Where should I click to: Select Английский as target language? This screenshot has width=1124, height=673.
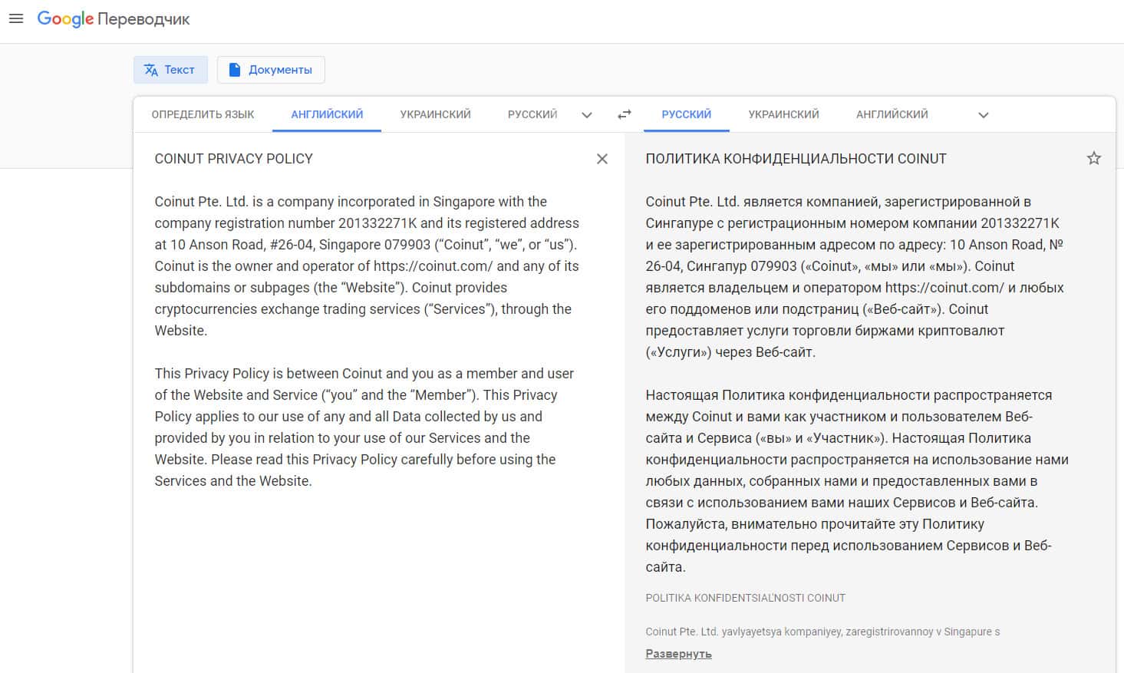(892, 114)
